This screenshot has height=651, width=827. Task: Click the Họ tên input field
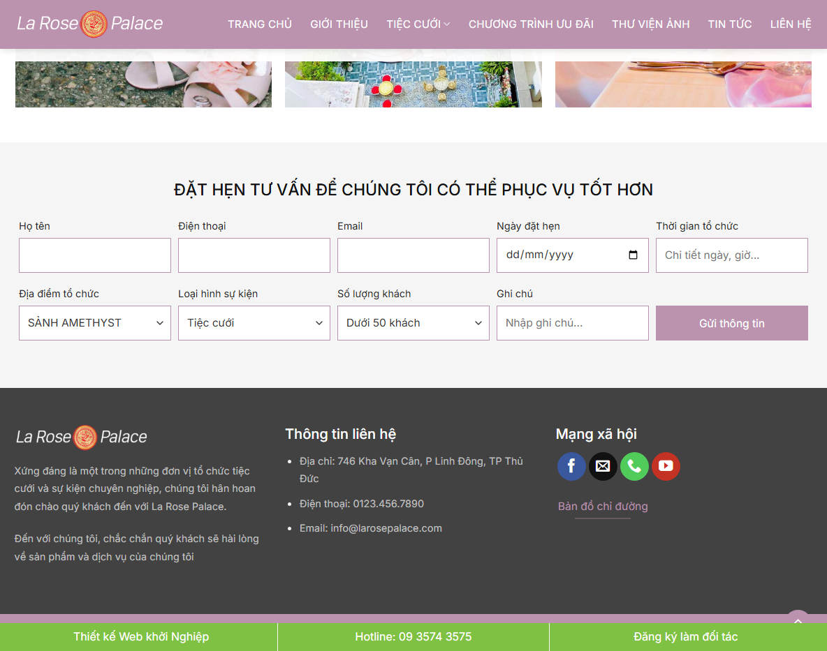click(x=94, y=255)
